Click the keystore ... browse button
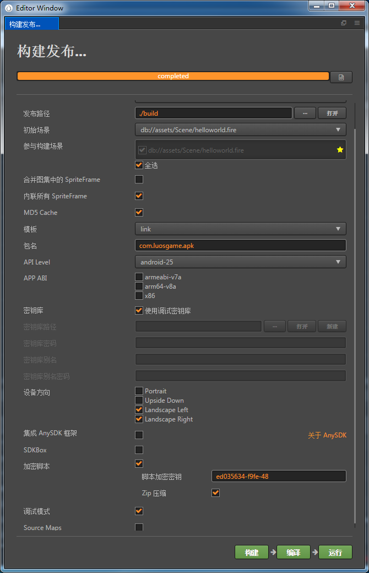 point(275,326)
